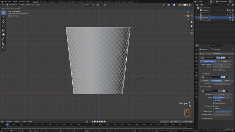Open the Object properties orange square tab
Screen dimensions: 235x132
[196, 72]
